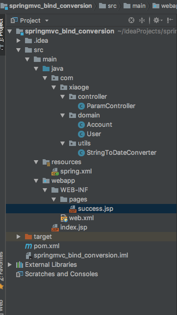Open the Project panel gear settings
Image resolution: width=177 pixels, height=315 pixels.
click(158, 20)
